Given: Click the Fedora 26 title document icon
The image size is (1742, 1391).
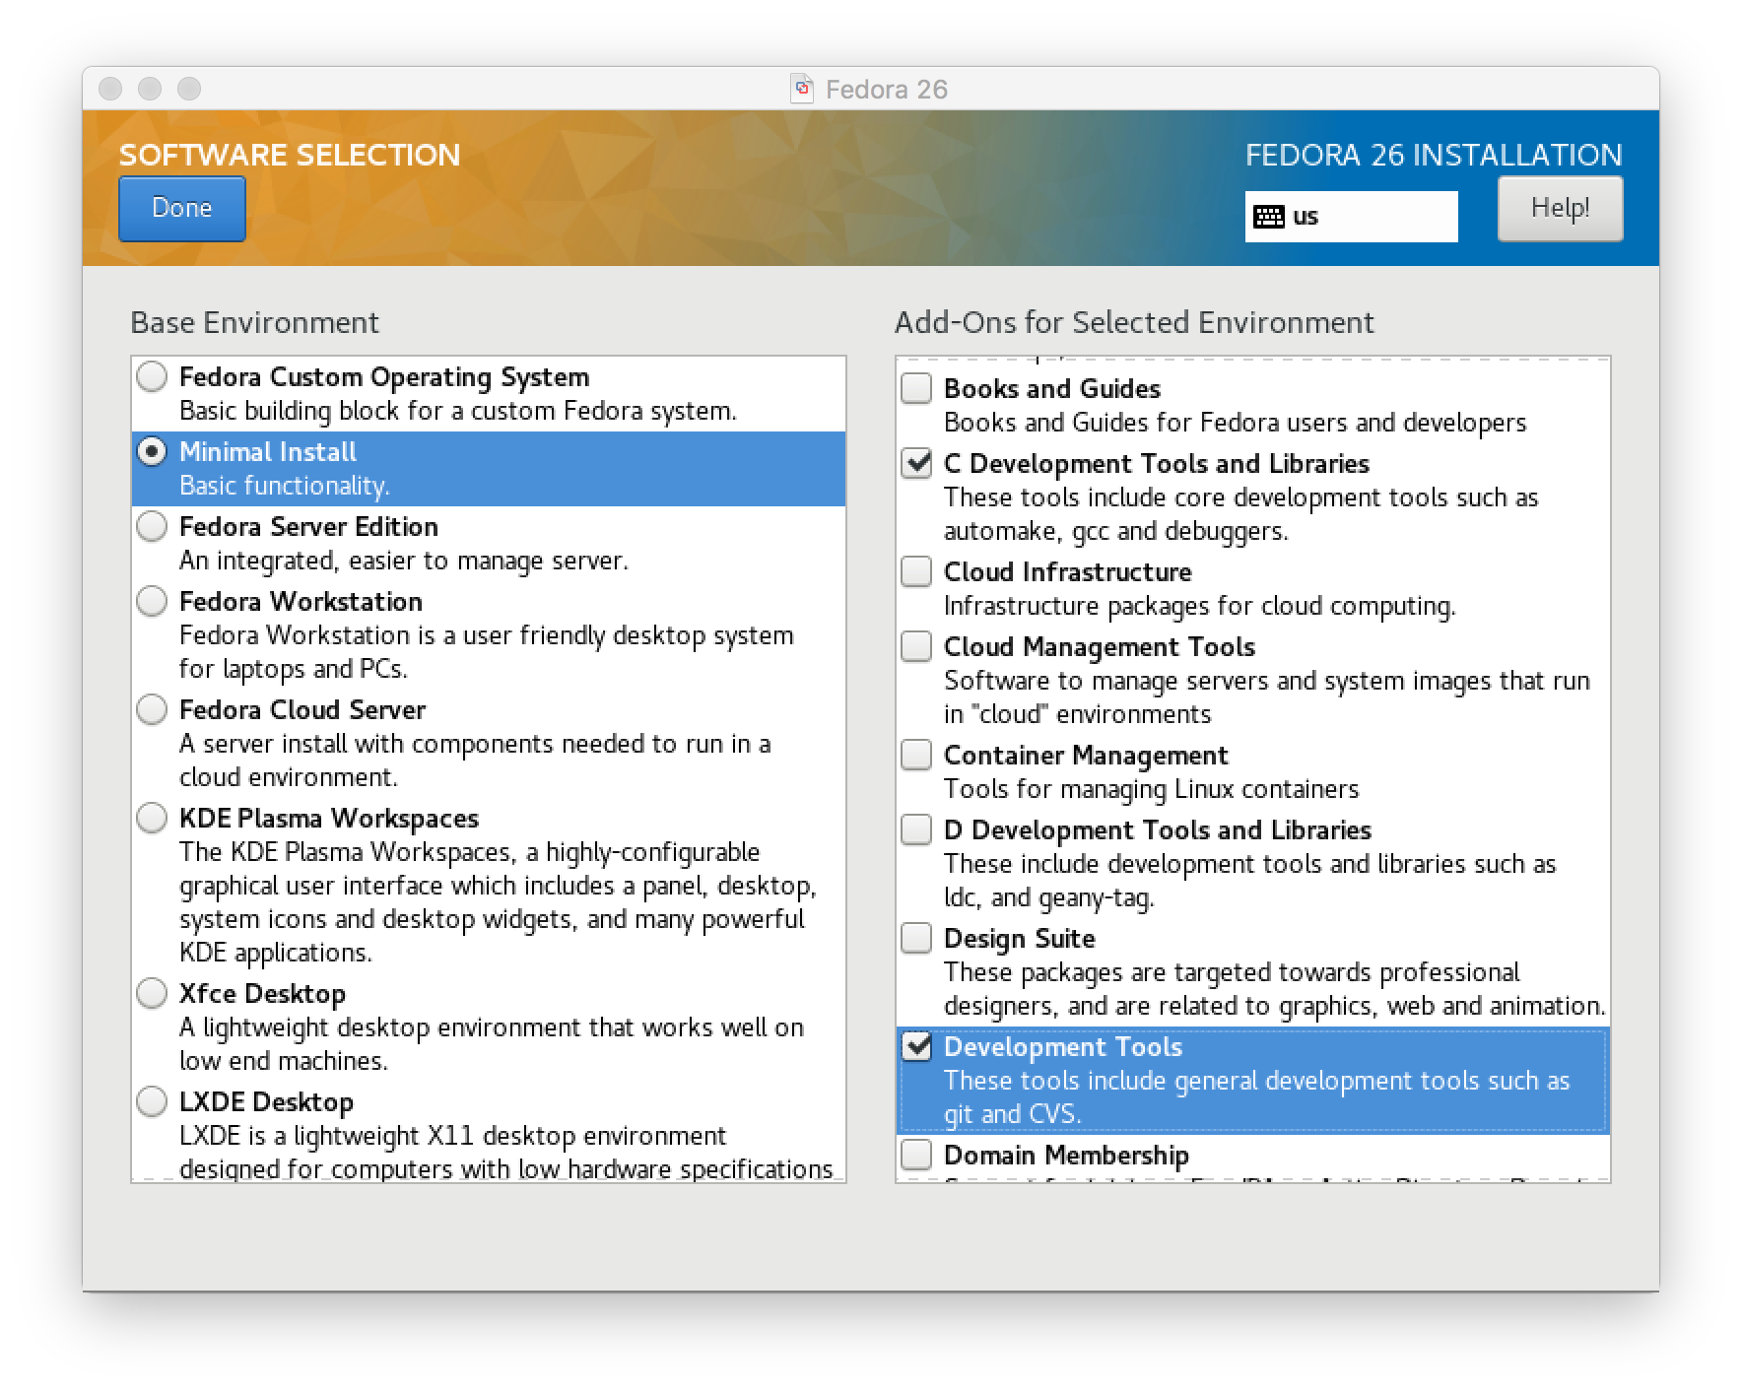Looking at the screenshot, I should pos(803,89).
